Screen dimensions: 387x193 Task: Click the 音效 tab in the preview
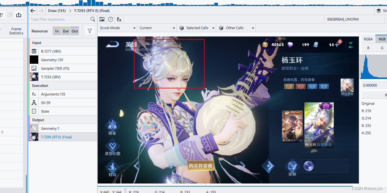pyautogui.click(x=324, y=86)
